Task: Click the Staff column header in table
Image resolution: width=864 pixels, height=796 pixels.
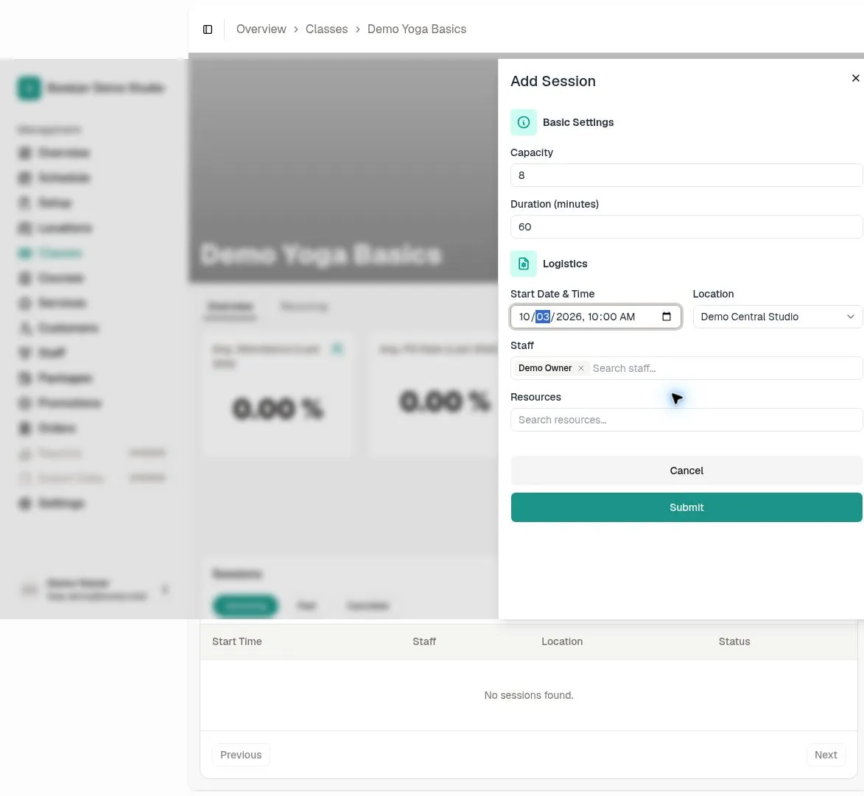Action: click(x=424, y=641)
